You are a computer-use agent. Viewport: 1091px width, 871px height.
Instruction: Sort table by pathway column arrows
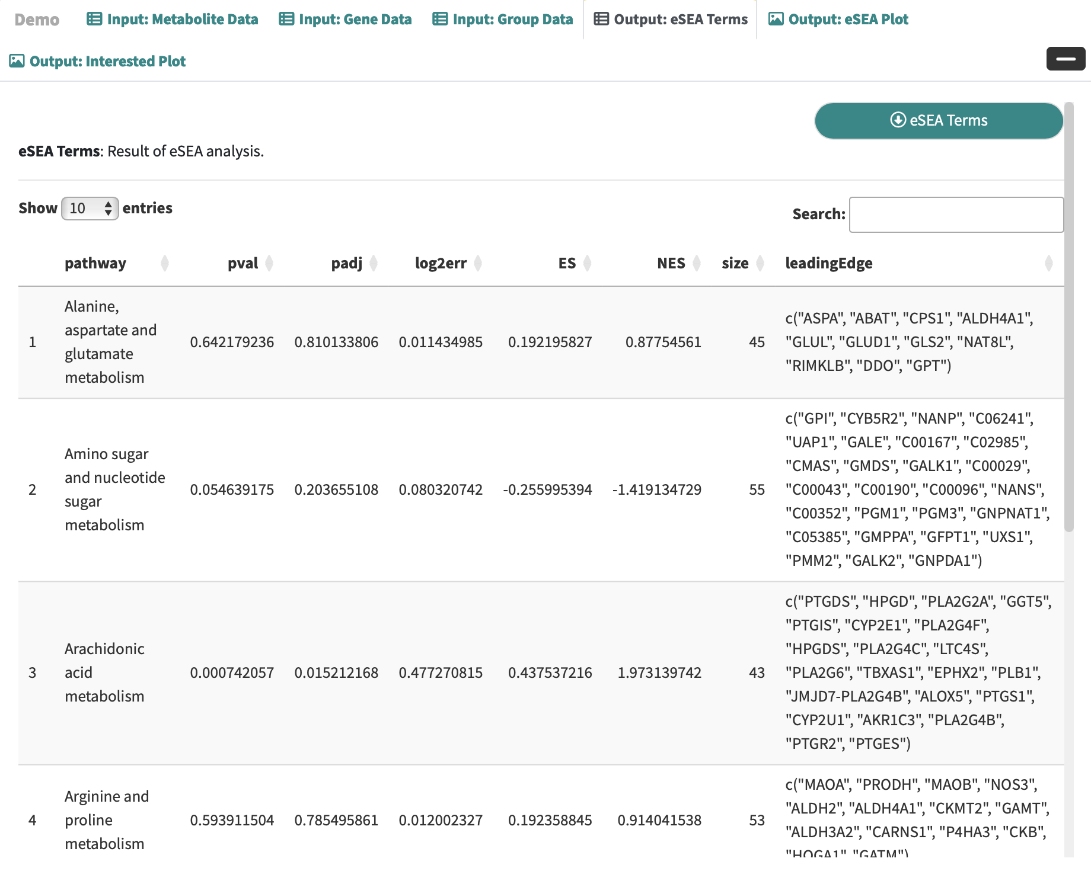165,263
